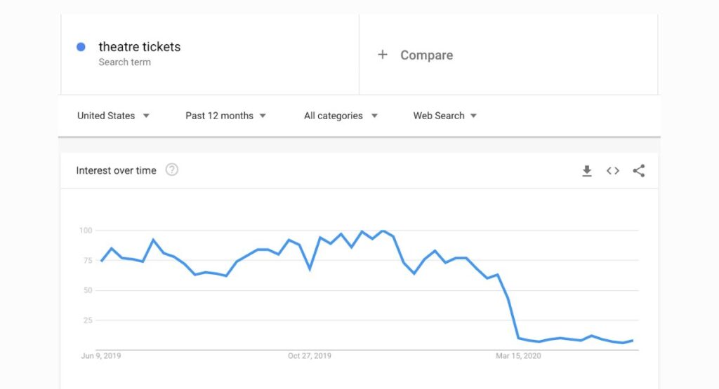Add a comparison via Compare text

(426, 55)
